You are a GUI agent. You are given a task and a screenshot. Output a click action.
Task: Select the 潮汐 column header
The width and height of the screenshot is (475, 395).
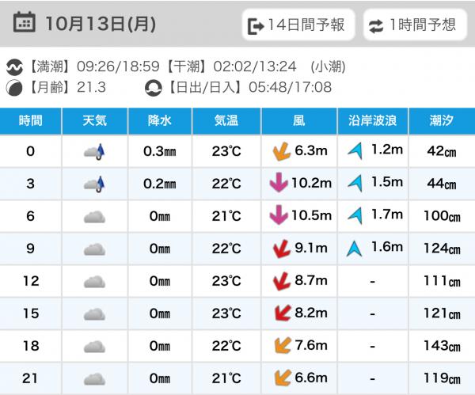coord(442,121)
